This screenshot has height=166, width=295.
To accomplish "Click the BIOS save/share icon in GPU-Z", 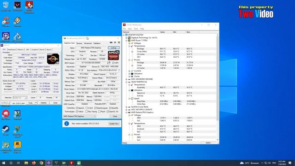I will point(109,63).
